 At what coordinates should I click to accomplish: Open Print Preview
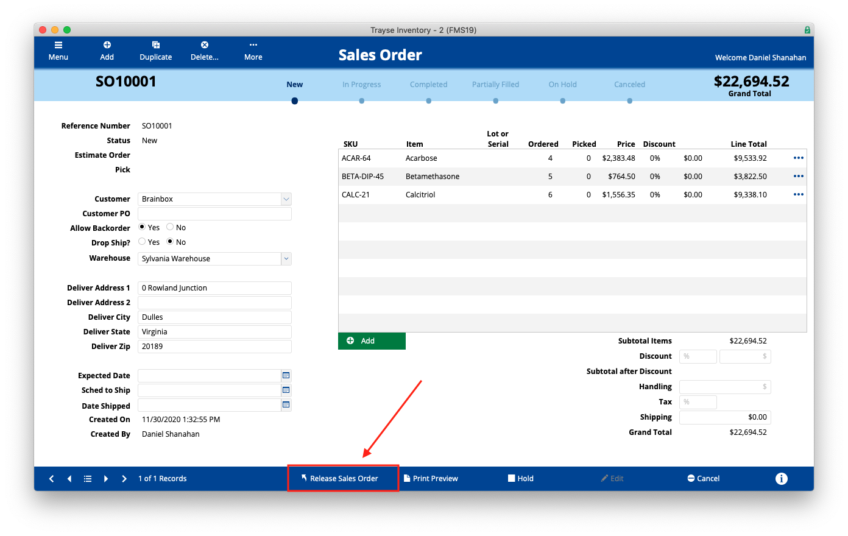(431, 479)
